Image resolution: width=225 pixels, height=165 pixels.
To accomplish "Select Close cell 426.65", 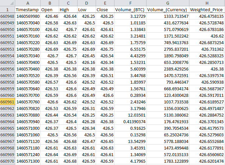I will coord(105,142).
